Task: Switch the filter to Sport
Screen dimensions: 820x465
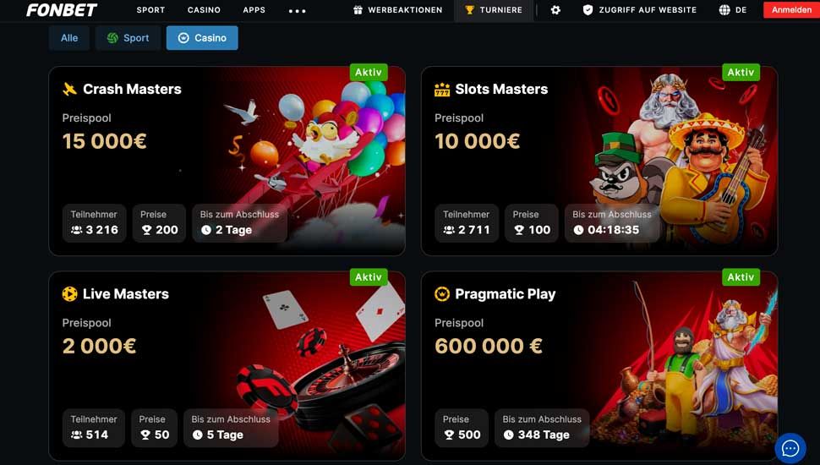Action: (128, 38)
